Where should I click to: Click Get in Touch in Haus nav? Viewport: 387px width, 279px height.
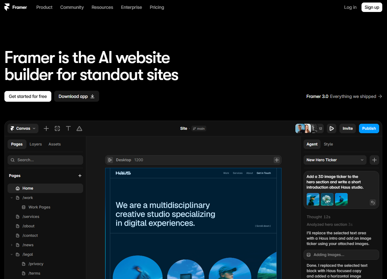(x=264, y=173)
